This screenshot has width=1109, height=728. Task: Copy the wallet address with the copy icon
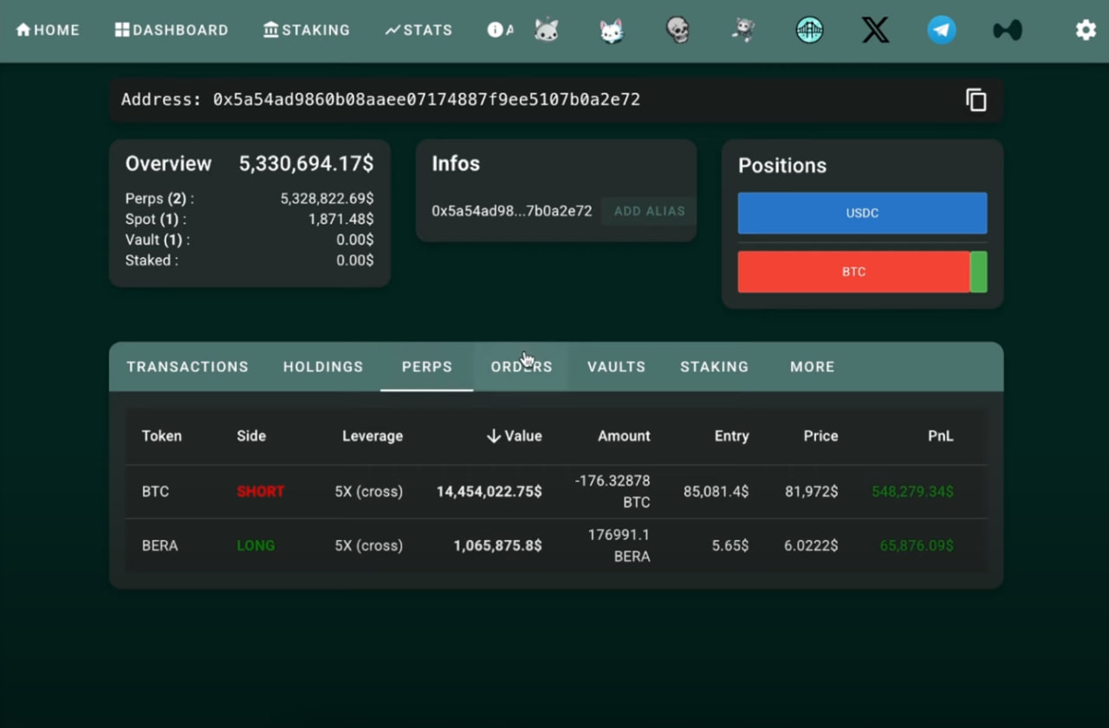click(976, 100)
